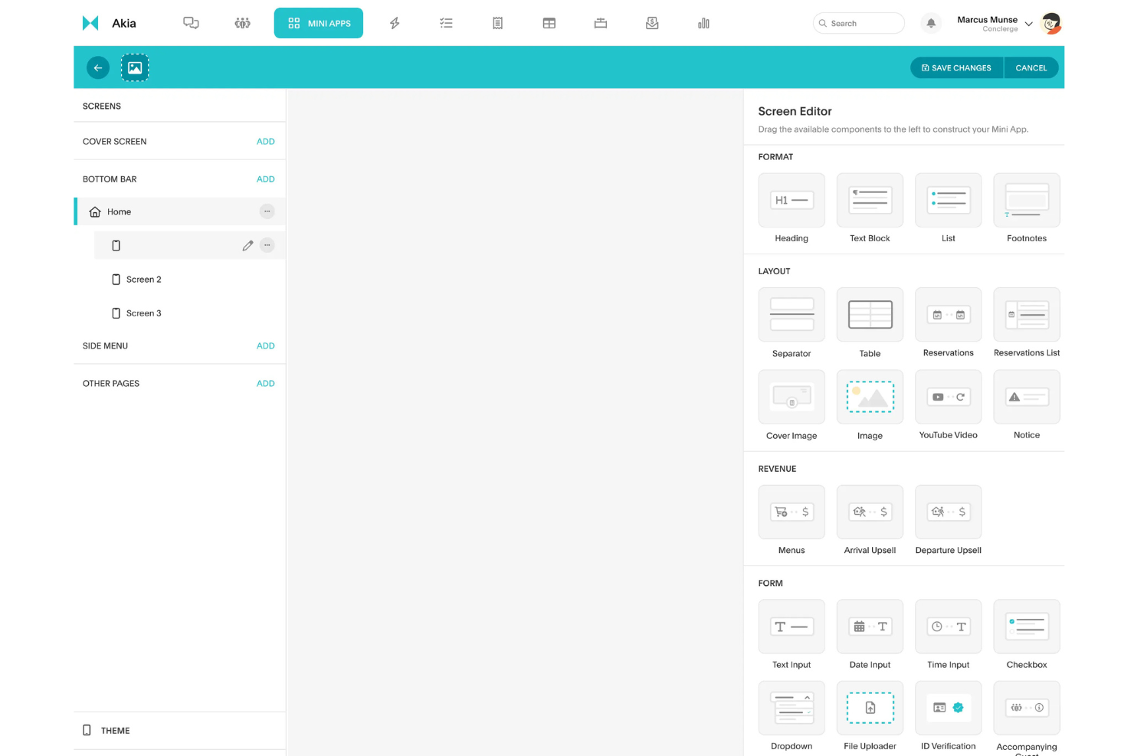Click ADD next to COVER SCREEN

265,141
